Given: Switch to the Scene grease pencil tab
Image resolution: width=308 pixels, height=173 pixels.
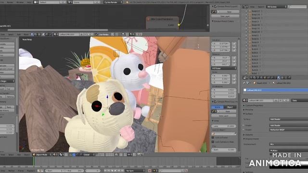Looking at the screenshot, I should (x=218, y=107).
